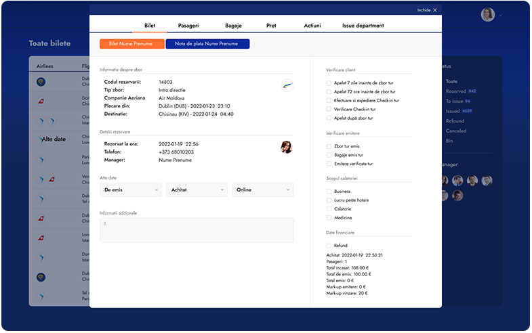Click the orange Bilet Nume Prenume button

(x=131, y=44)
